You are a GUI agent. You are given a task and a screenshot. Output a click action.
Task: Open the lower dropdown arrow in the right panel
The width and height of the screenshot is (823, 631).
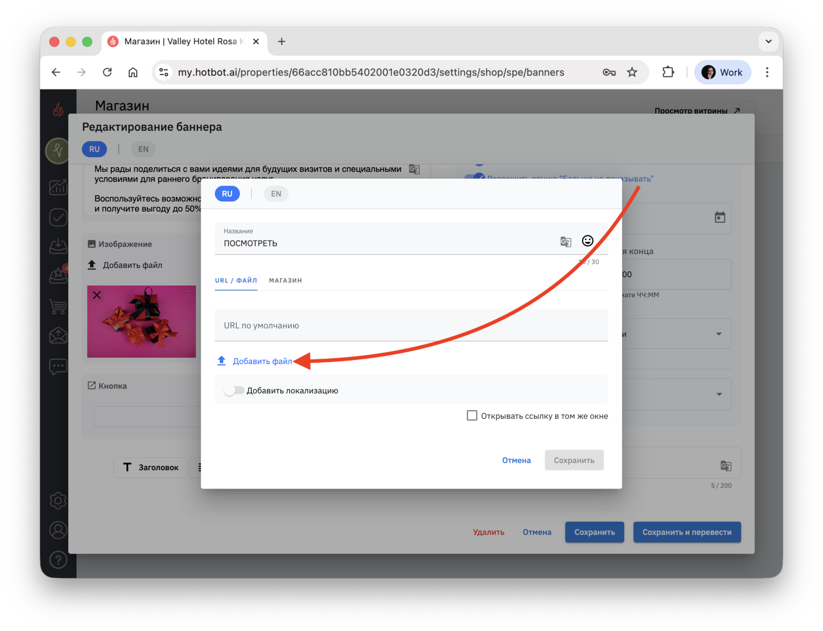tap(719, 394)
